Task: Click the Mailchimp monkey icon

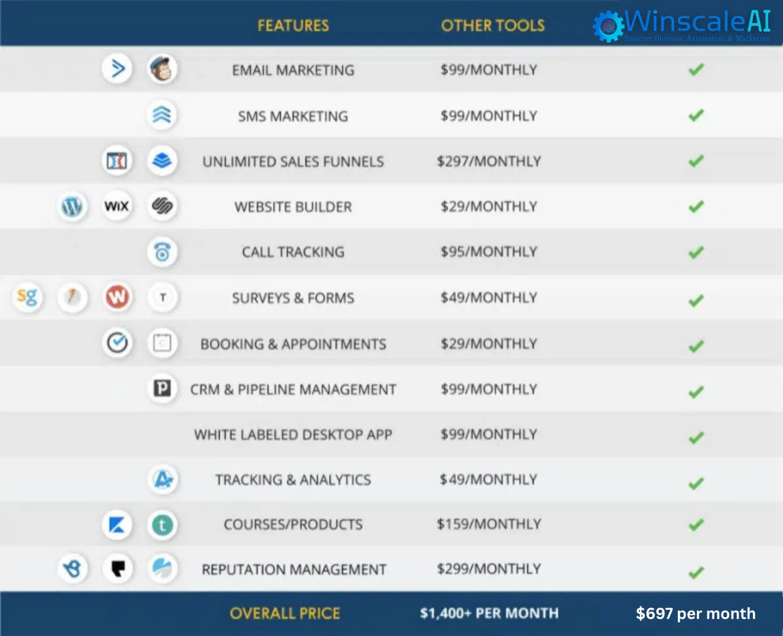Action: pyautogui.click(x=162, y=69)
